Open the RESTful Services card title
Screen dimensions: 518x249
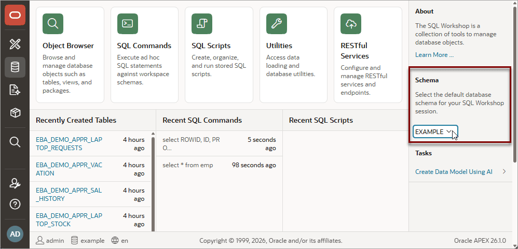(355, 51)
